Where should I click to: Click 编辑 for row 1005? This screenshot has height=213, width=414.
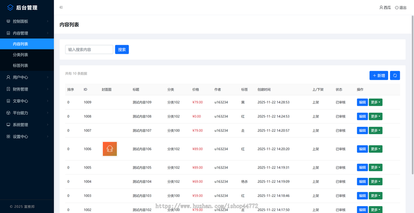tap(362, 168)
